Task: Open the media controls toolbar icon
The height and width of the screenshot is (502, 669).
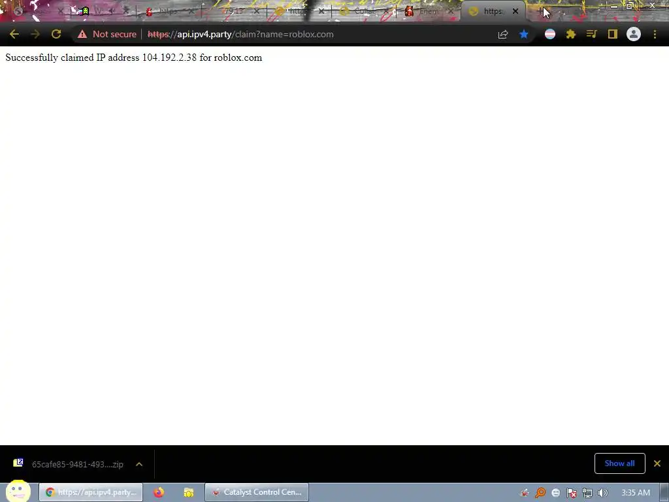Action: [591, 34]
